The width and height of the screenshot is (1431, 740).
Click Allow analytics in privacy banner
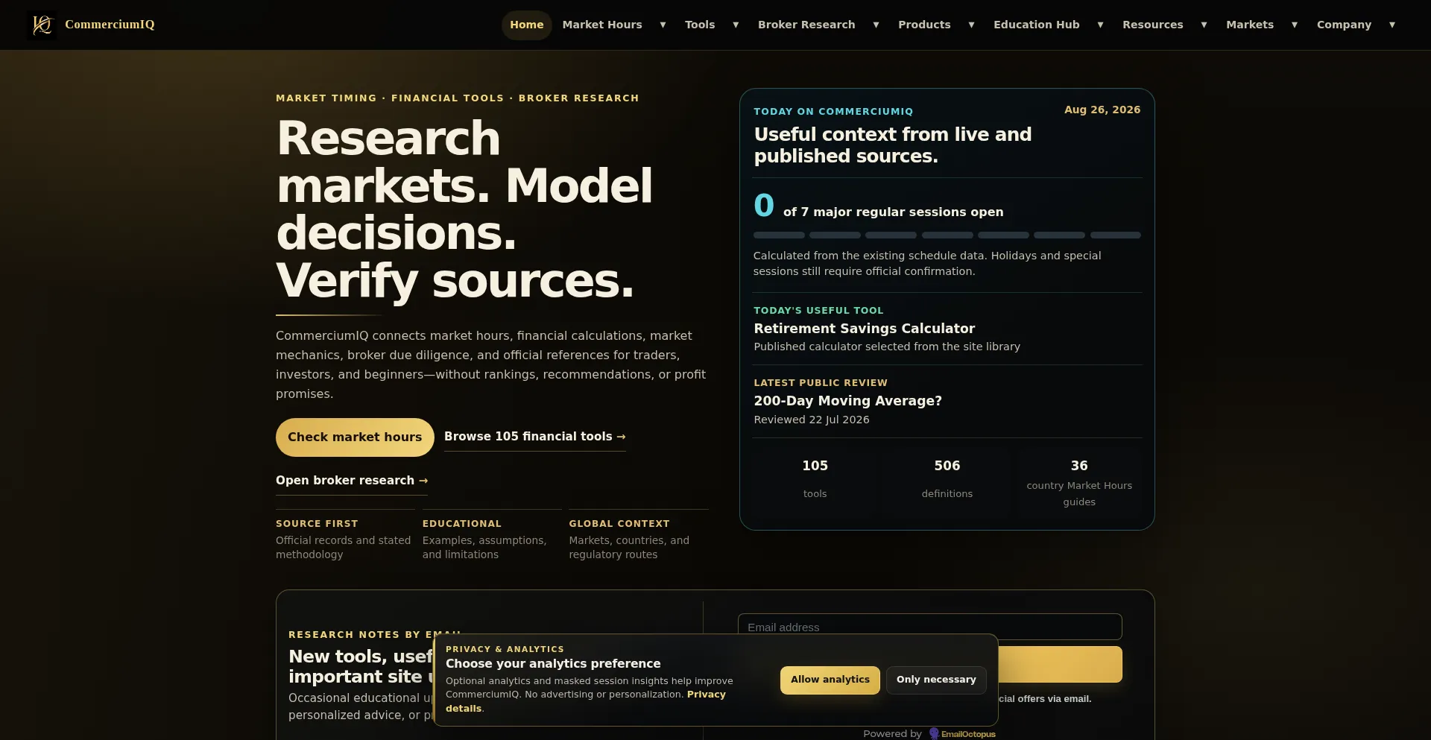click(830, 680)
